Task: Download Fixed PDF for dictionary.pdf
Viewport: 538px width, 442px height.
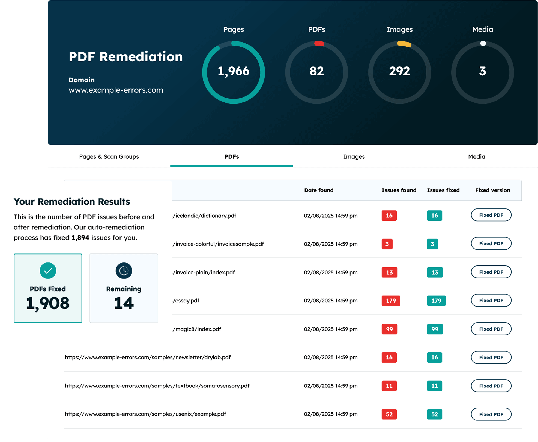Action: [491, 215]
